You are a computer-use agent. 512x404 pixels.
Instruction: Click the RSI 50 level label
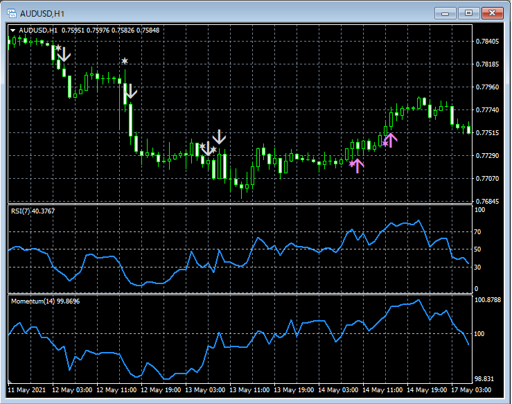tap(477, 249)
